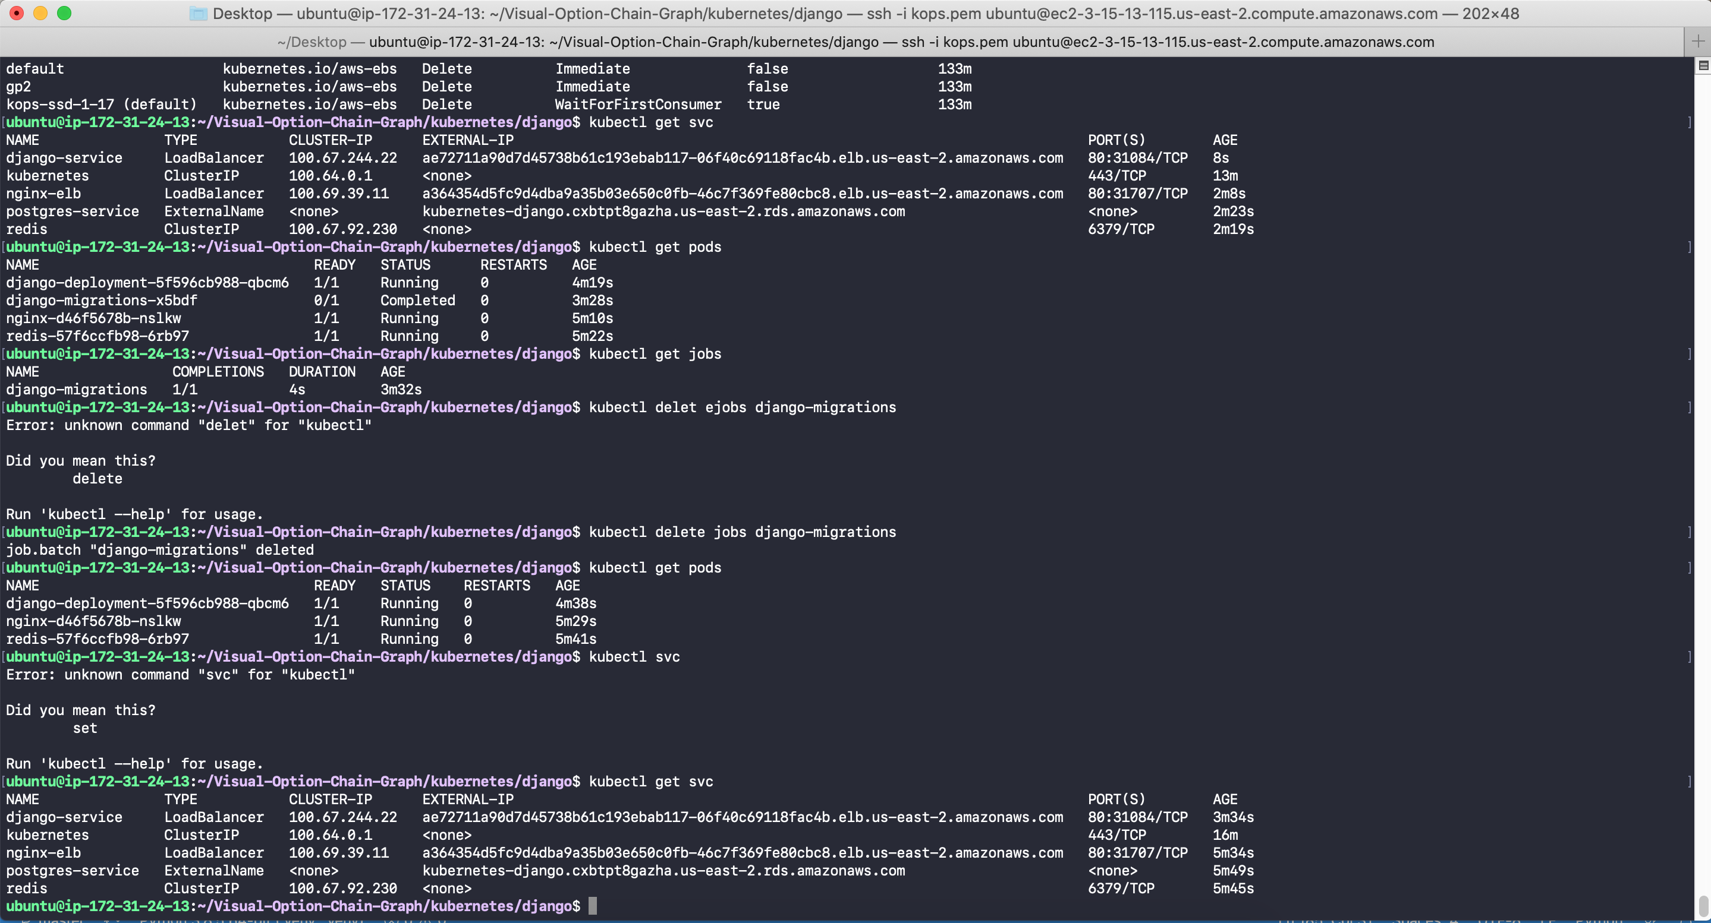1711x923 pixels.
Task: Click the suggested 'delete' command text
Action: coord(97,478)
